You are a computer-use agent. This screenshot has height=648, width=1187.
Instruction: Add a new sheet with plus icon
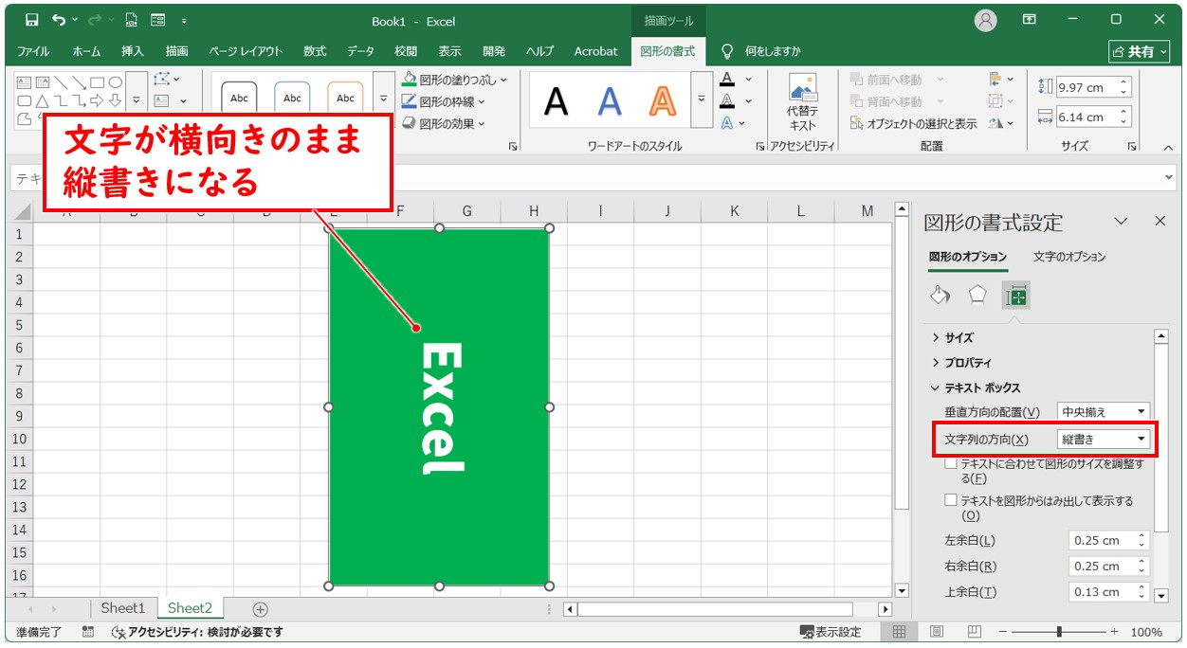click(x=261, y=609)
